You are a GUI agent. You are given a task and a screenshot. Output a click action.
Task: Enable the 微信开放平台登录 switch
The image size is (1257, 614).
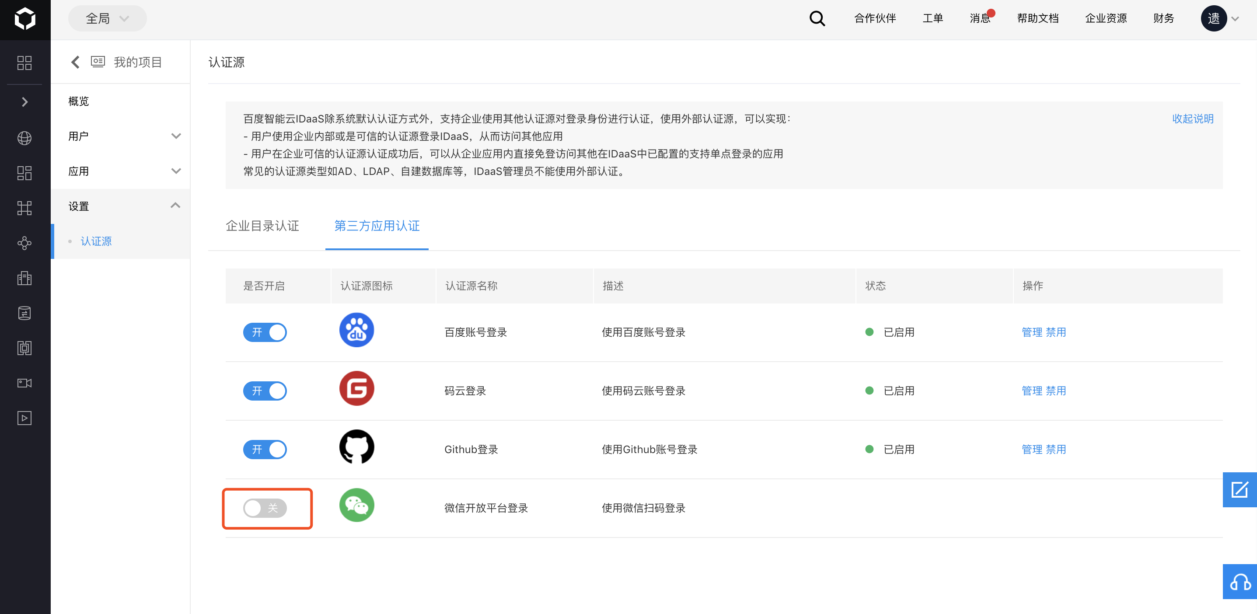(x=265, y=508)
